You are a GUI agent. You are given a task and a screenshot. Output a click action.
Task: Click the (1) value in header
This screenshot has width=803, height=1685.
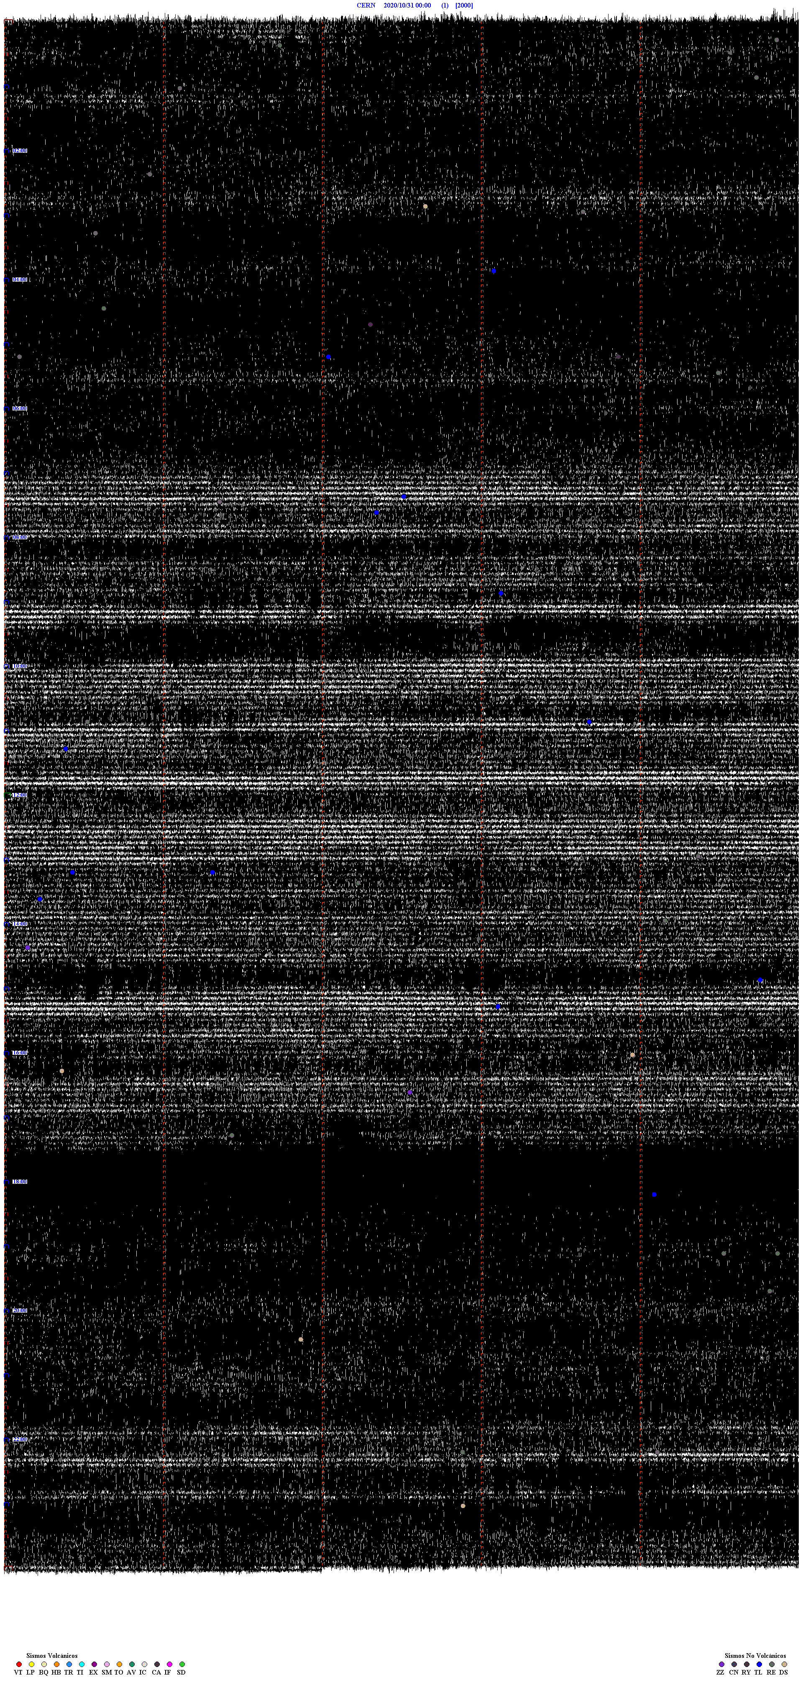pos(445,5)
